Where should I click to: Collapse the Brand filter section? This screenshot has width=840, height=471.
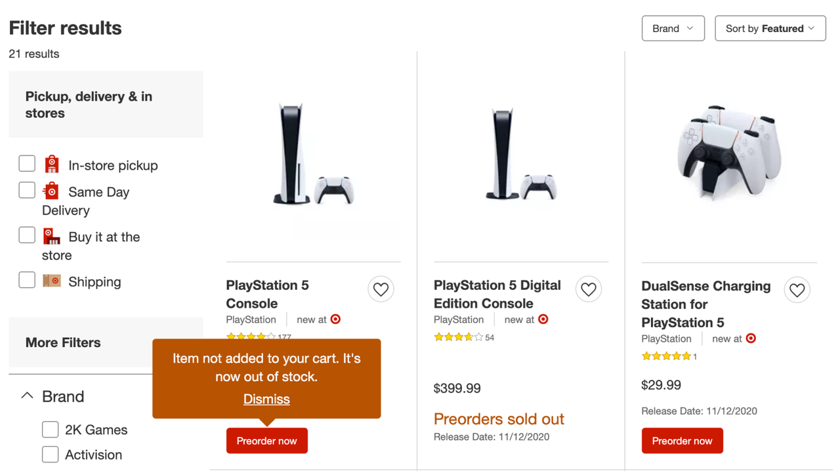(27, 396)
